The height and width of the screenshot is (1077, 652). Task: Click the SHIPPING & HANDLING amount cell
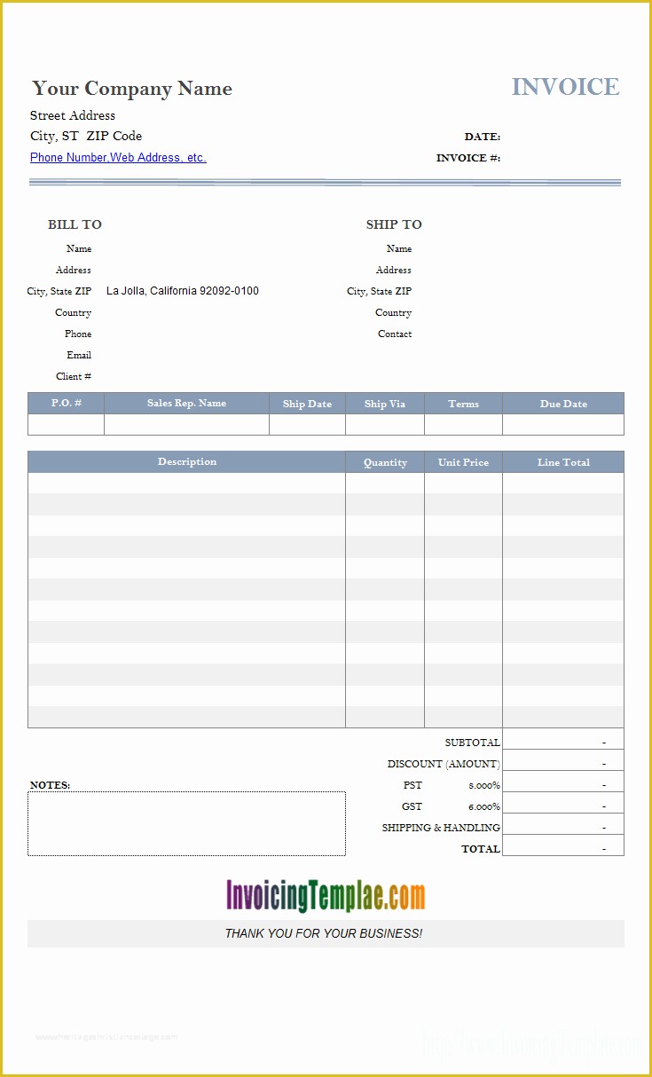(563, 824)
